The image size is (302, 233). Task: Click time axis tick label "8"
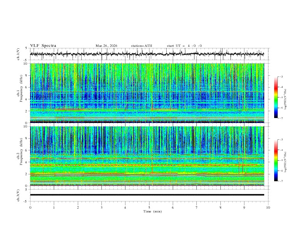(x=220, y=207)
